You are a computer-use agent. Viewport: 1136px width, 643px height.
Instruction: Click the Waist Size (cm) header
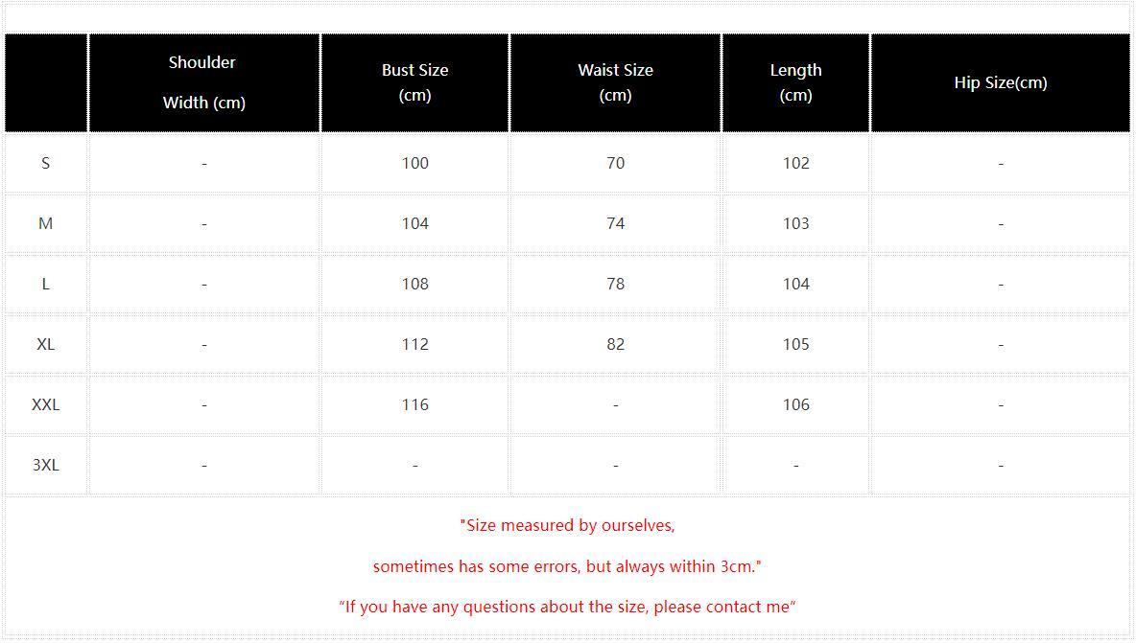615,82
